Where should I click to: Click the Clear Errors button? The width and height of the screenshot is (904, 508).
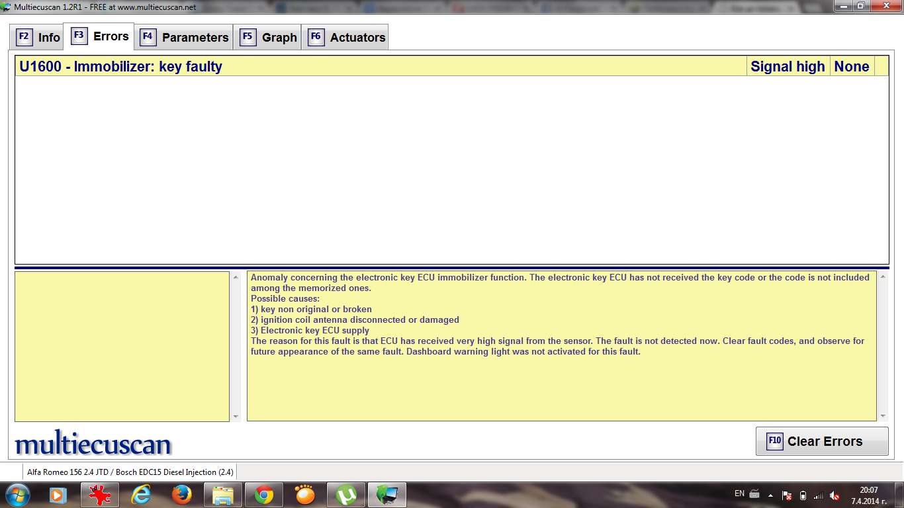coord(821,441)
